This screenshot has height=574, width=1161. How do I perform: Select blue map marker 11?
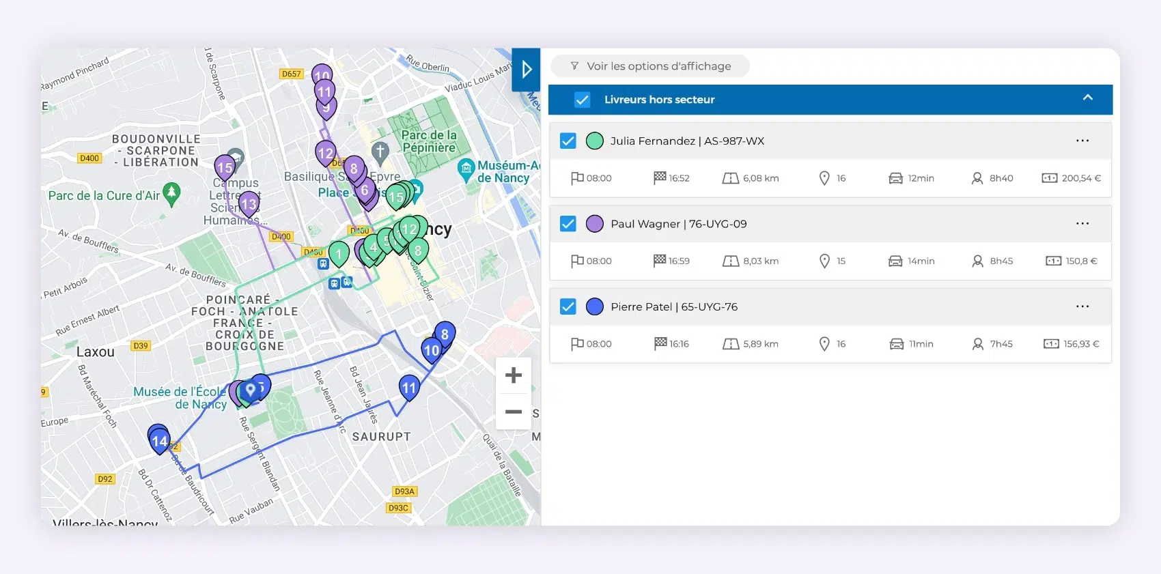(x=409, y=388)
